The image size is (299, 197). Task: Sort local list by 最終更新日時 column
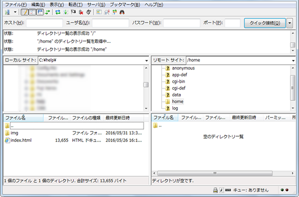click(x=123, y=118)
